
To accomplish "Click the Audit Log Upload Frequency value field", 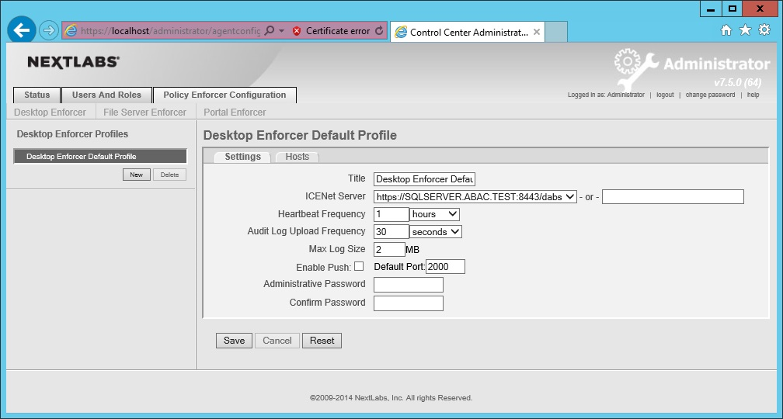I will pos(391,232).
